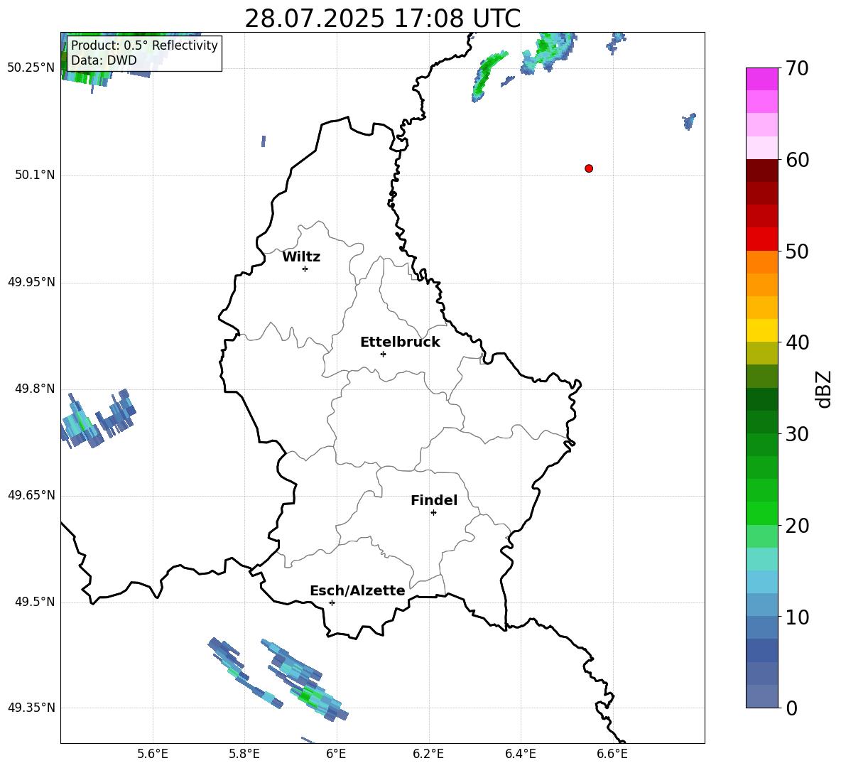The width and height of the screenshot is (841, 768).
Task: Click the magenta top segment of colorbar
Action: pyautogui.click(x=761, y=79)
